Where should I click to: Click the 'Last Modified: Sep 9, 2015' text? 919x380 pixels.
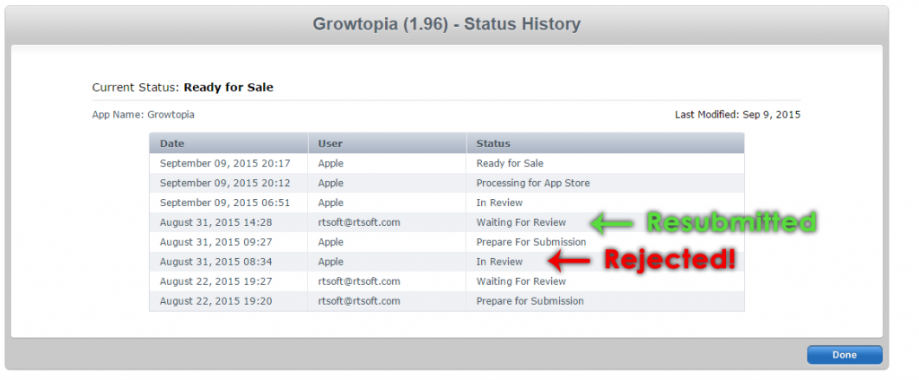pyautogui.click(x=738, y=115)
